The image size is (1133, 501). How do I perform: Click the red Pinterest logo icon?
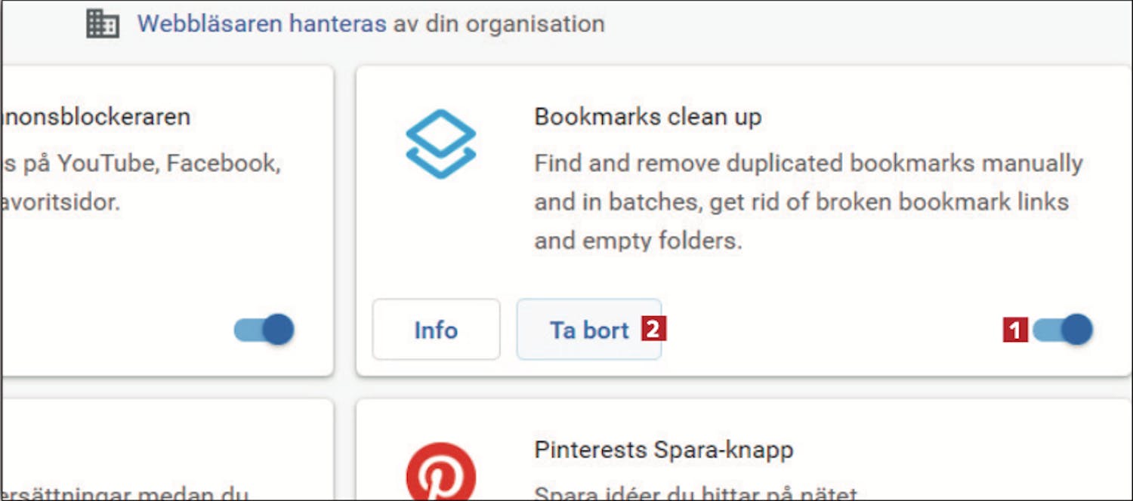click(441, 474)
